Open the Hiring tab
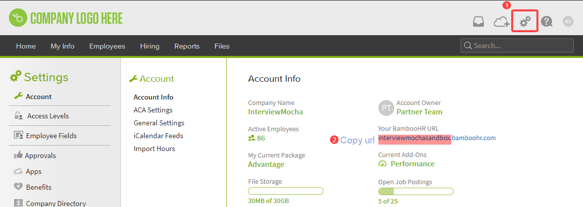Screen dimensions: 583x207 point(150,46)
